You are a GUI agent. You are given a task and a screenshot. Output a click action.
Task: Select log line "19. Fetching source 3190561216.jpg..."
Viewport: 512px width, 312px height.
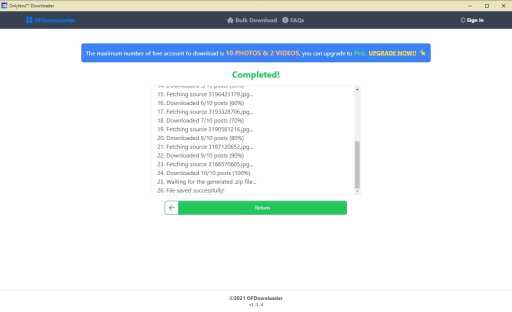click(205, 129)
